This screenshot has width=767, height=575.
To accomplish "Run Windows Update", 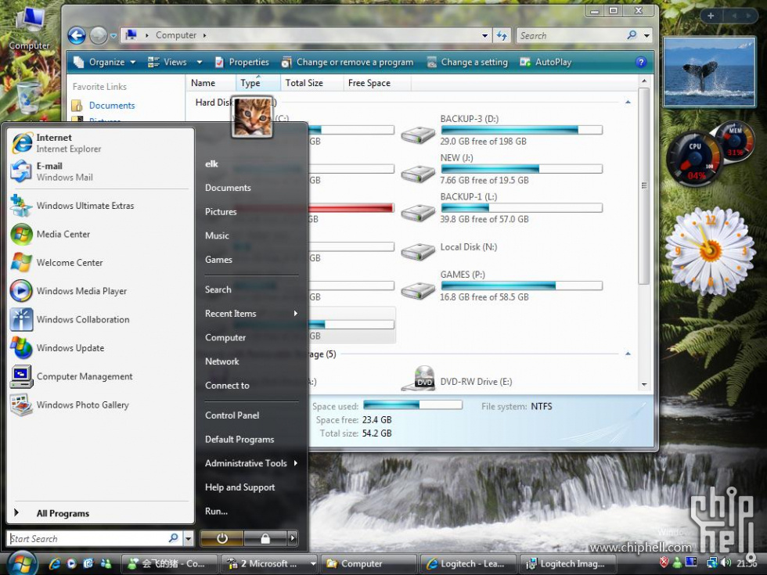I will click(100, 347).
